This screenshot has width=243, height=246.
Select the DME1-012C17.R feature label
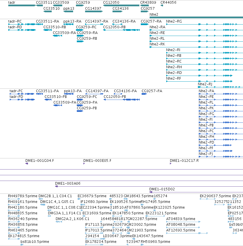tap(184, 161)
